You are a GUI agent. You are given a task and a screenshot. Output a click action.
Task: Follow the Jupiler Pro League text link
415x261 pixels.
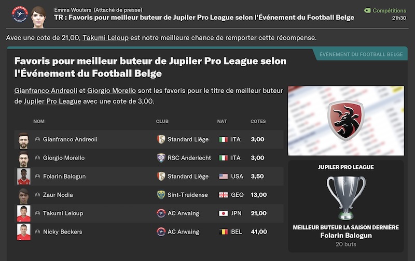52,101
